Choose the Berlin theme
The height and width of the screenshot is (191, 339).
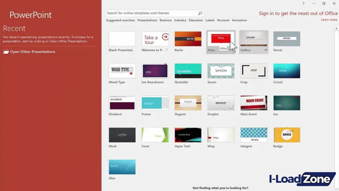click(187, 38)
